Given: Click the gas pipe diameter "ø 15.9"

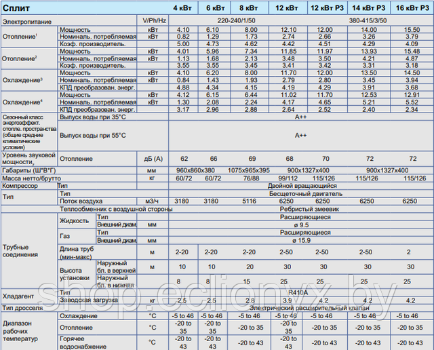Looking at the screenshot, I should pyautogui.click(x=302, y=240).
